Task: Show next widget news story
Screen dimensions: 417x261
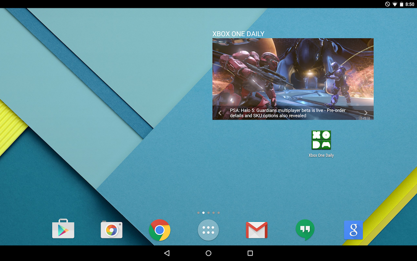Action: [366, 113]
